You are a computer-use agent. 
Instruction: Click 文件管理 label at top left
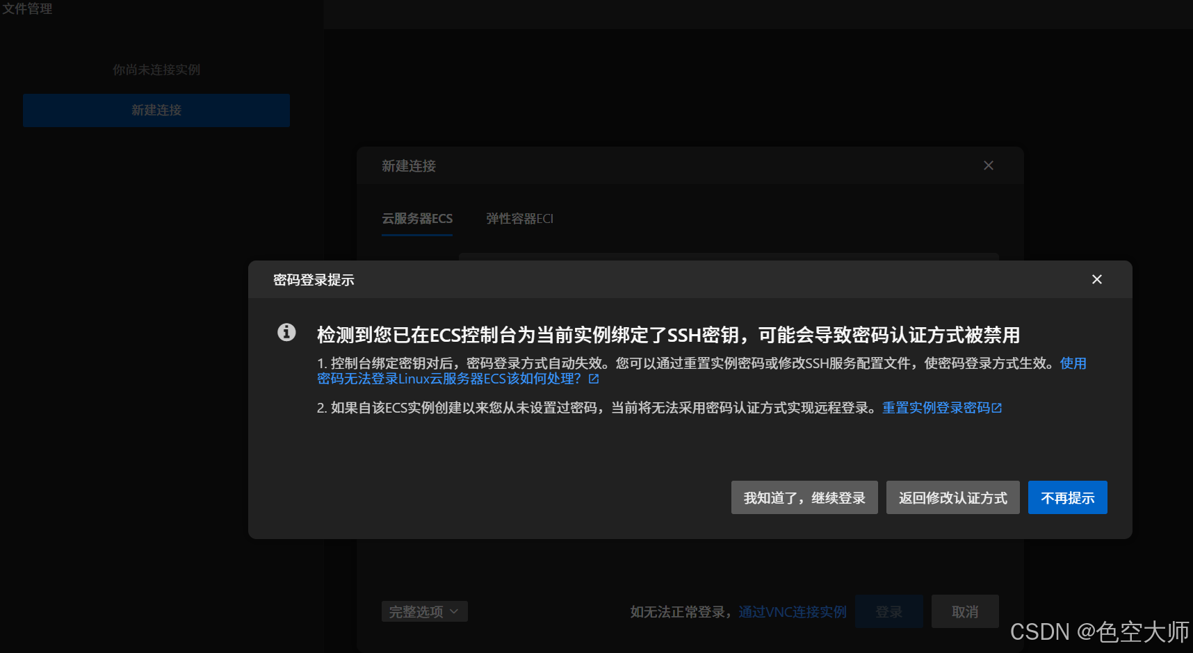[26, 8]
